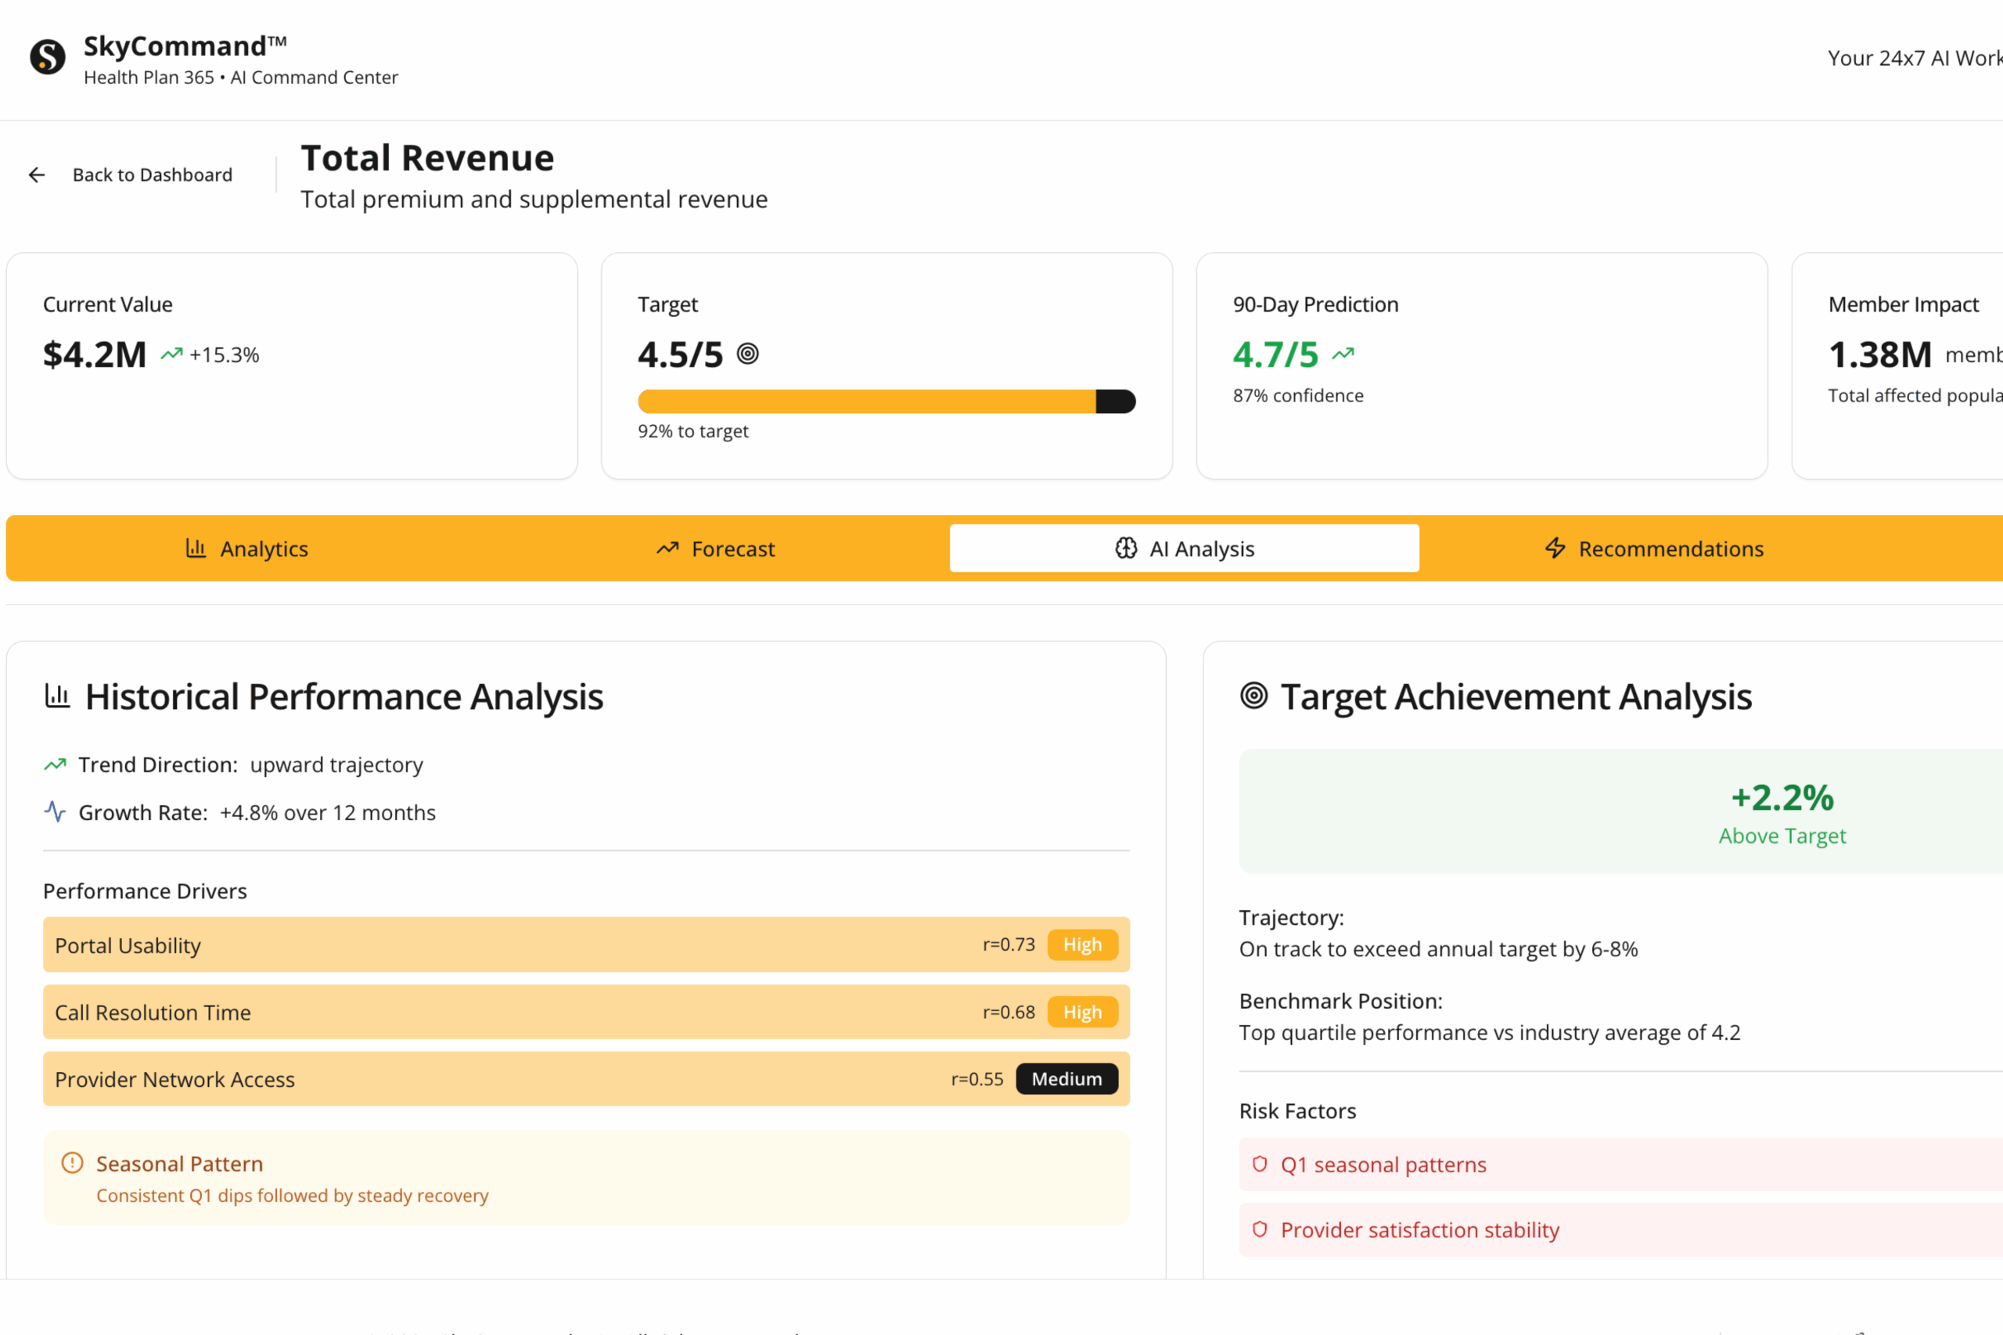Image resolution: width=2003 pixels, height=1335 pixels.
Task: Click the 92% to target progress bar
Action: [x=885, y=401]
